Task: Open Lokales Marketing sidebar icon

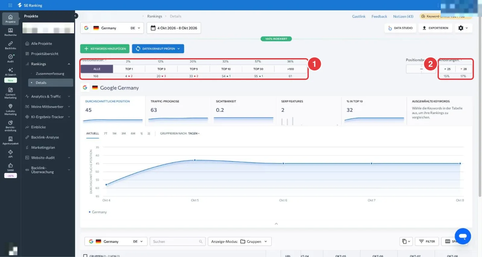Action: coord(10,109)
